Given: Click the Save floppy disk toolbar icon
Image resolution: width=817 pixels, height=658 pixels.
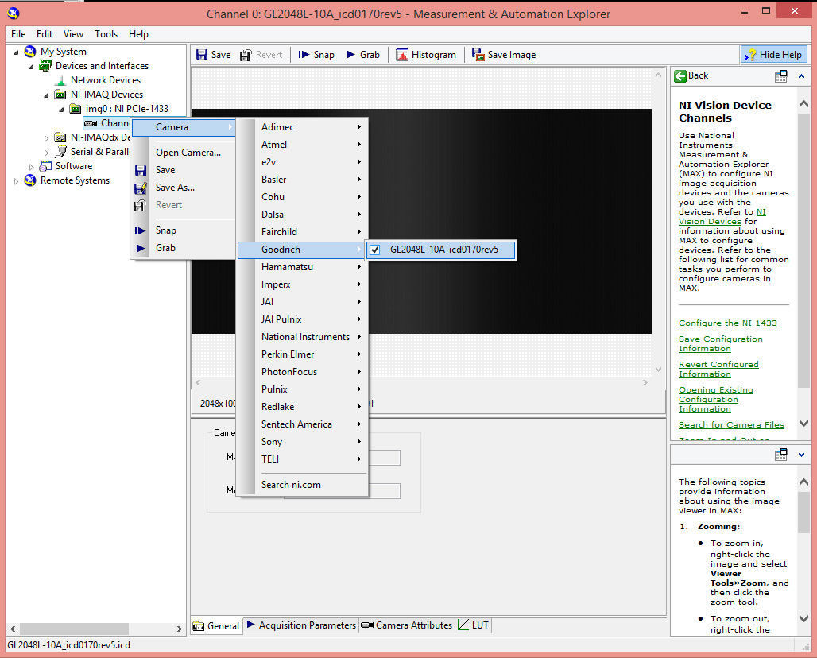Looking at the screenshot, I should [x=202, y=55].
